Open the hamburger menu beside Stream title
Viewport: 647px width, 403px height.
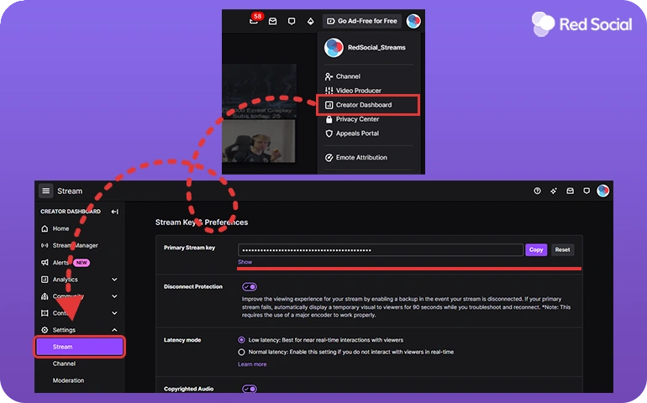point(46,191)
